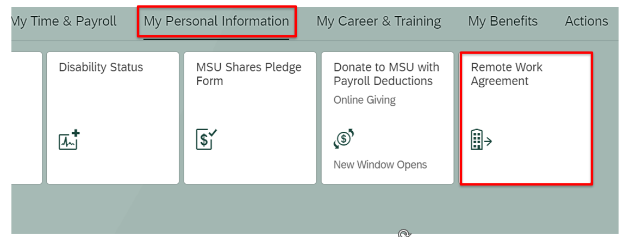Click the Online Giving subtitle
The image size is (624, 237).
click(x=364, y=100)
